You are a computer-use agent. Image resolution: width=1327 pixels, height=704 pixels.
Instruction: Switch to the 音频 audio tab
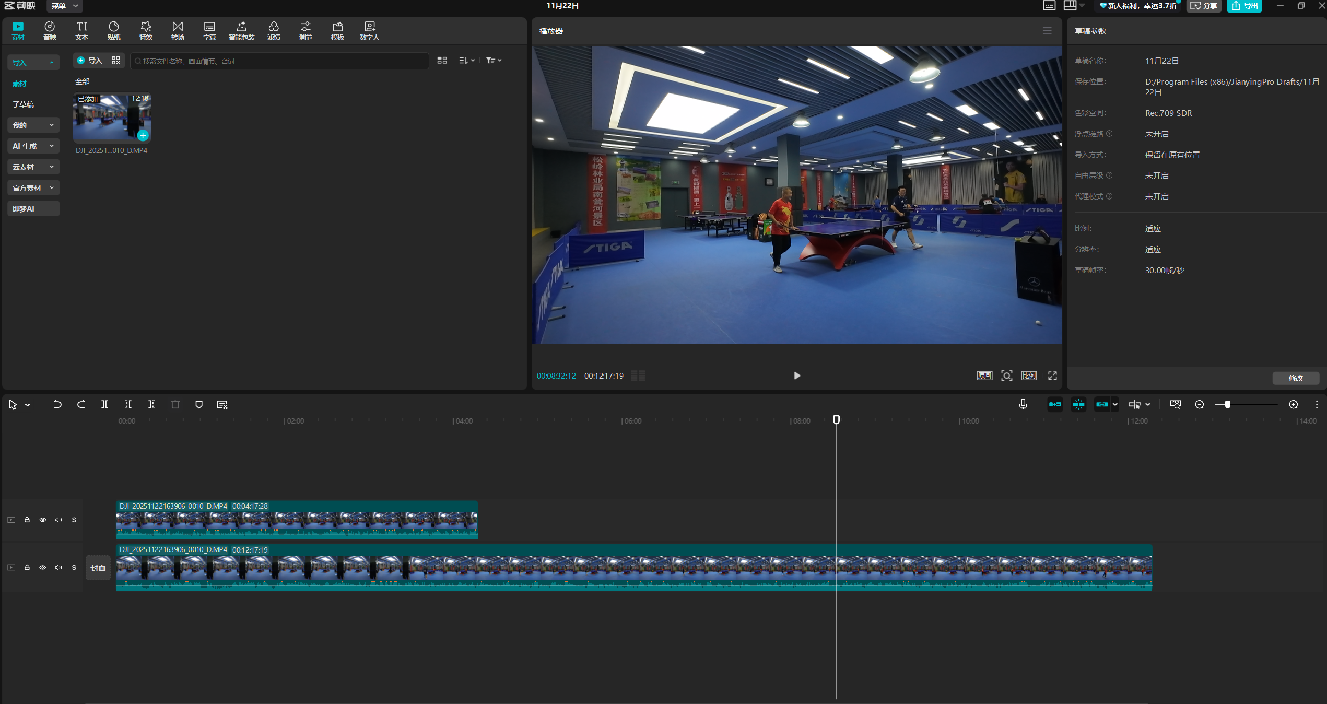[50, 30]
